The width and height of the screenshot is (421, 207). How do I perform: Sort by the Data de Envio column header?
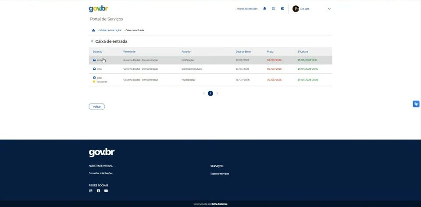tap(243, 52)
